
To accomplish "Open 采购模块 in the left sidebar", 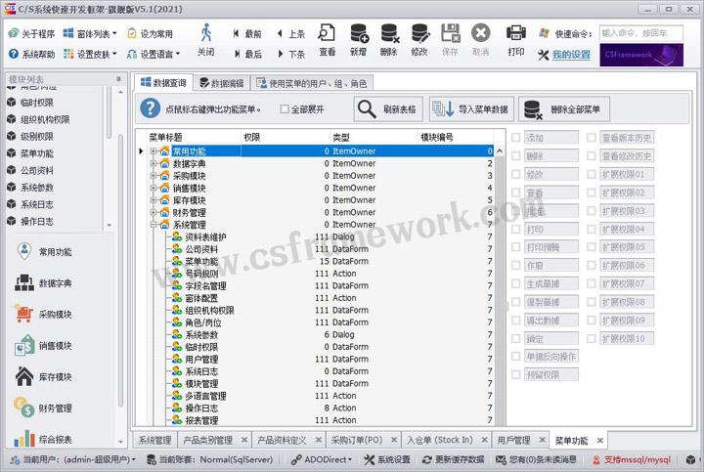I will [55, 315].
